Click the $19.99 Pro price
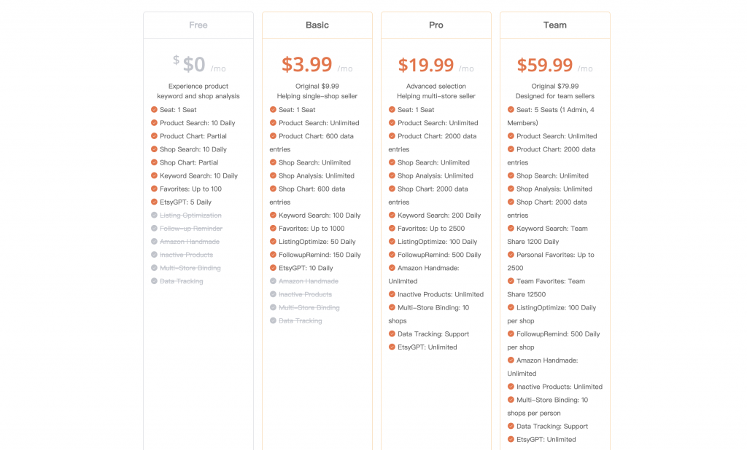Image resolution: width=747 pixels, height=450 pixels. (426, 65)
